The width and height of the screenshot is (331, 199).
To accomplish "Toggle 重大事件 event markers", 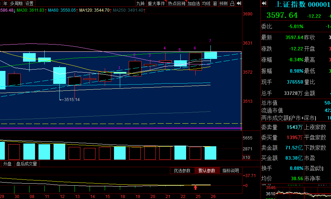I will click(156, 3).
